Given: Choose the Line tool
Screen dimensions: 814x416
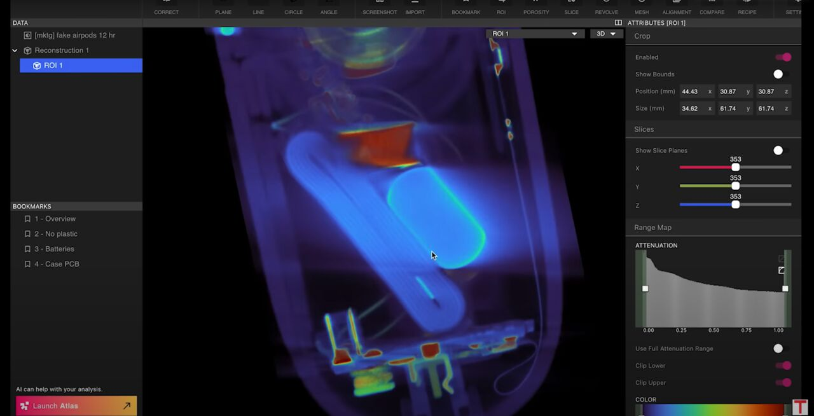Looking at the screenshot, I should 258,8.
